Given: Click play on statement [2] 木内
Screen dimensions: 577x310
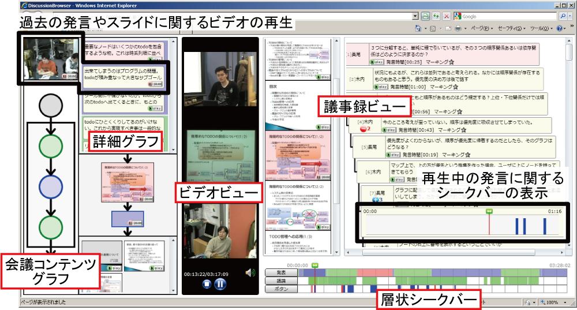Looking at the screenshot, I should (x=381, y=87).
